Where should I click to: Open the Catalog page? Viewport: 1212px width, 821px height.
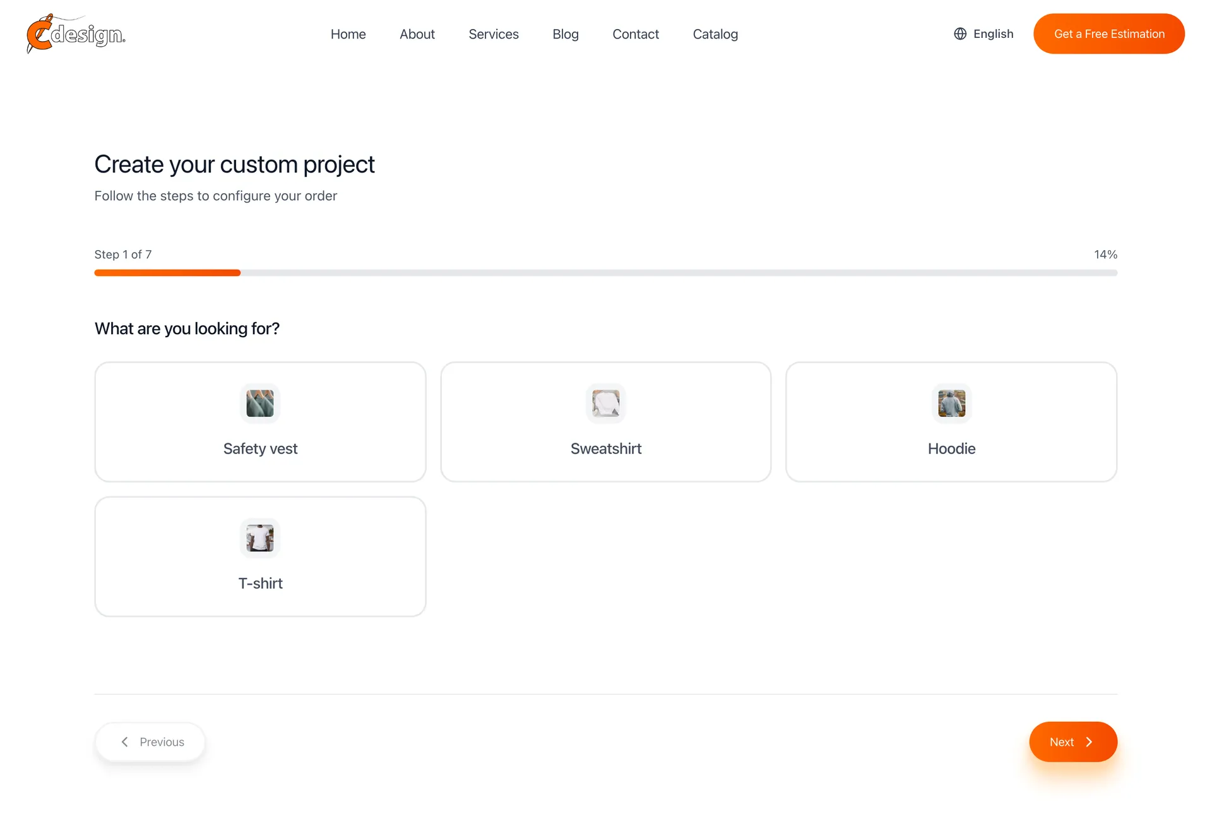coord(715,34)
